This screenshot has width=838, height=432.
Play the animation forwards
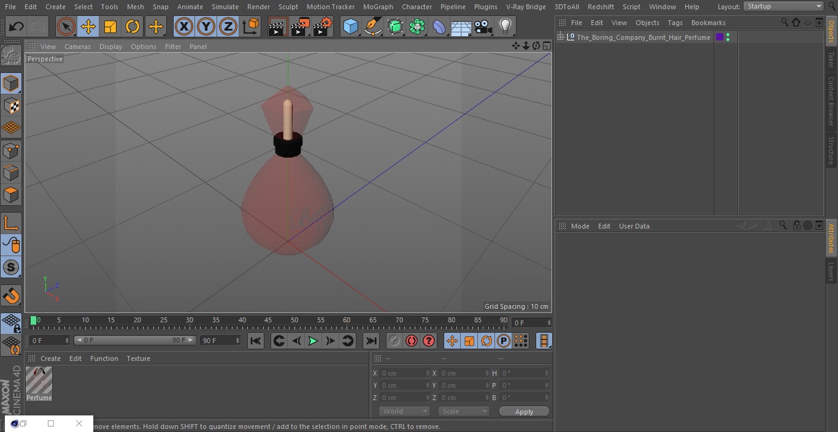coord(313,341)
